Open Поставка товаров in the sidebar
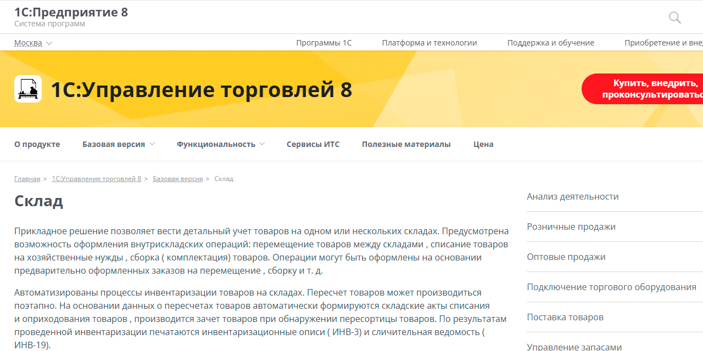This screenshot has width=703, height=351. [x=565, y=317]
